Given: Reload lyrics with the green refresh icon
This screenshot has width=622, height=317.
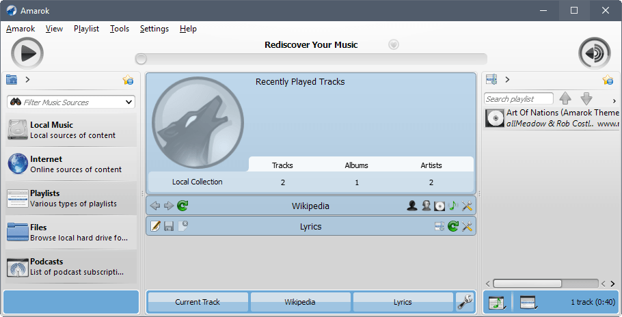Looking at the screenshot, I should point(453,226).
